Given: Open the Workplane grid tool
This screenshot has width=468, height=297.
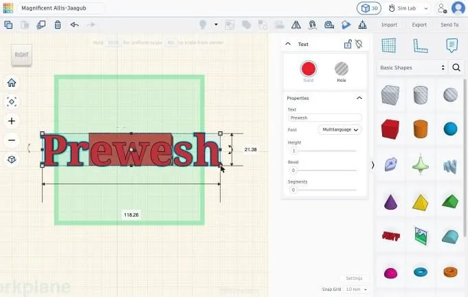Looking at the screenshot, I should (x=389, y=45).
